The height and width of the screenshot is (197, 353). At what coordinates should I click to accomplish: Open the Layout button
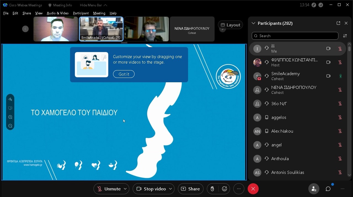230,25
